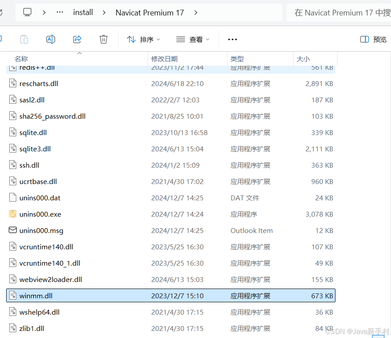Click chevron after This PC icon
The height and width of the screenshot is (338, 391).
(x=44, y=12)
